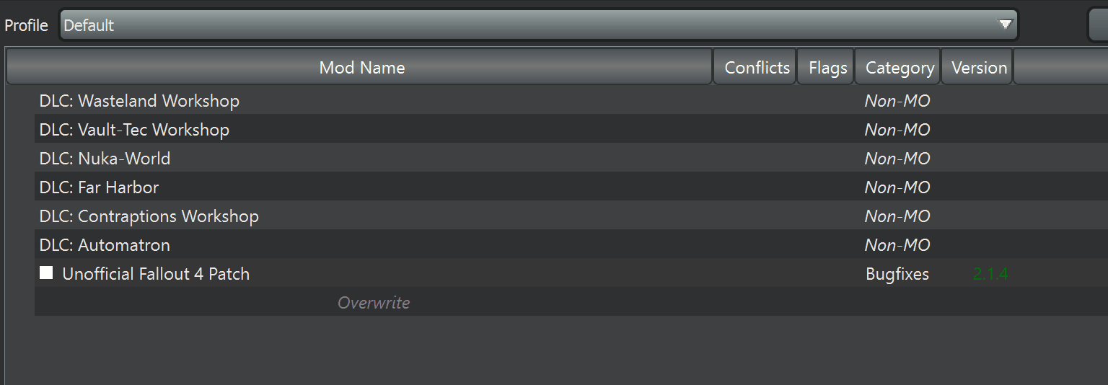Image resolution: width=1108 pixels, height=385 pixels.
Task: Click the Bugfixes category cell
Action: click(897, 274)
